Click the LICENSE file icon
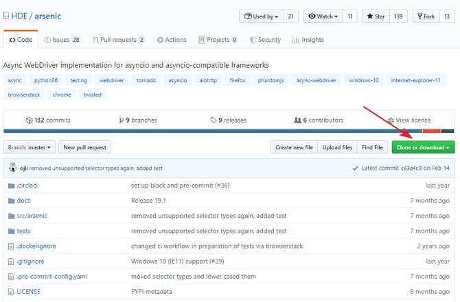 10,291
